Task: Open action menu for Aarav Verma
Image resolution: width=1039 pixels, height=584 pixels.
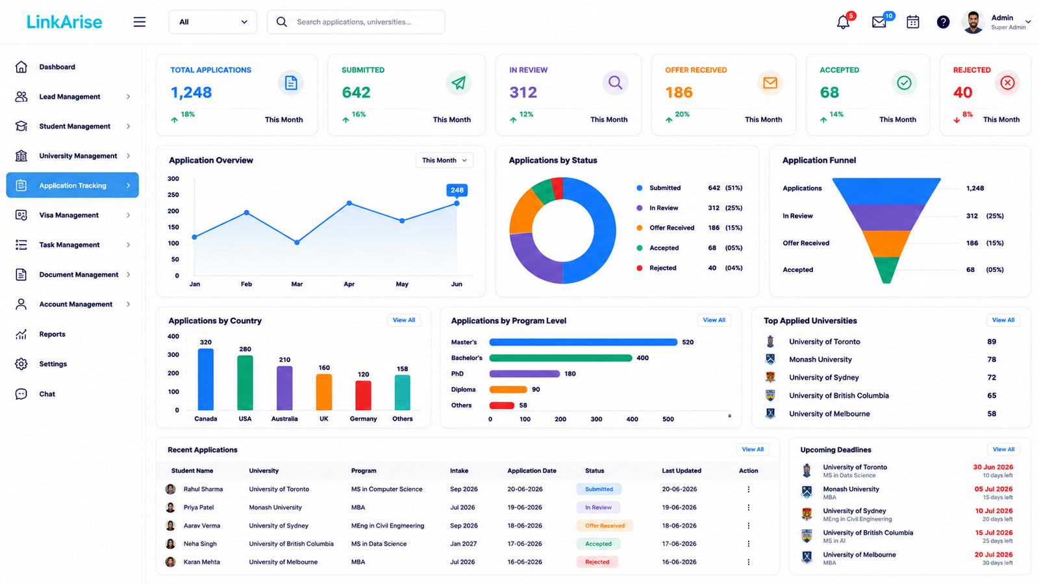Action: click(748, 526)
